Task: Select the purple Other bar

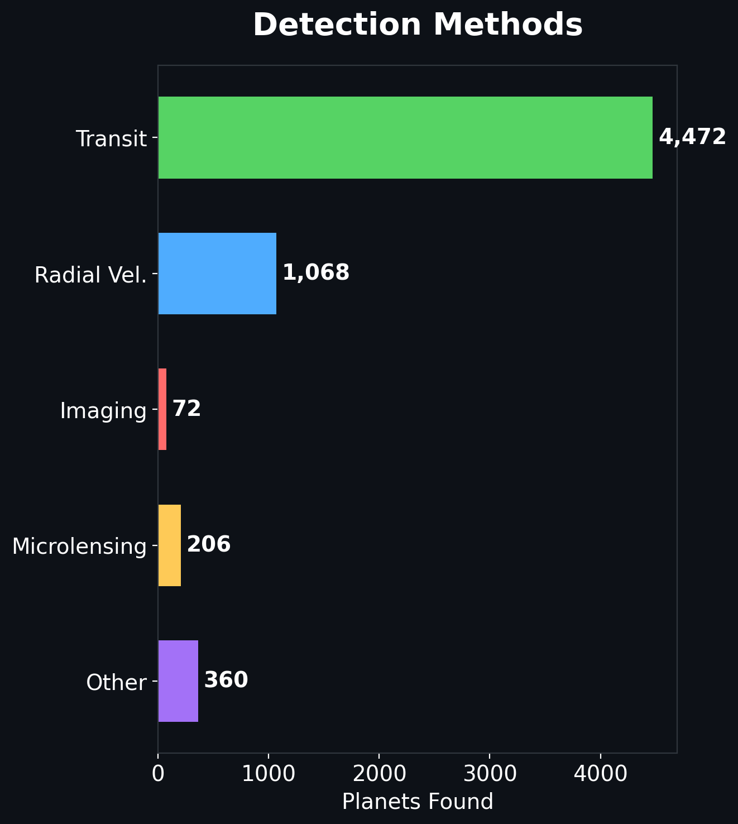Action: point(178,681)
